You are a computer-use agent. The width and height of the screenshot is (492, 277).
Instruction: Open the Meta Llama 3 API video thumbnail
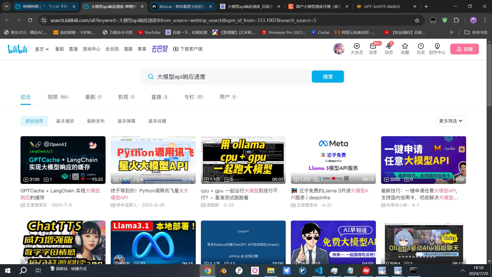click(333, 160)
